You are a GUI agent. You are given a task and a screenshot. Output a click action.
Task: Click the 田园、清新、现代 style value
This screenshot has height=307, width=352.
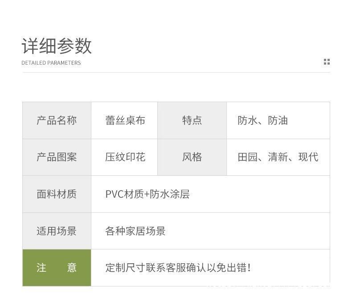tap(278, 157)
